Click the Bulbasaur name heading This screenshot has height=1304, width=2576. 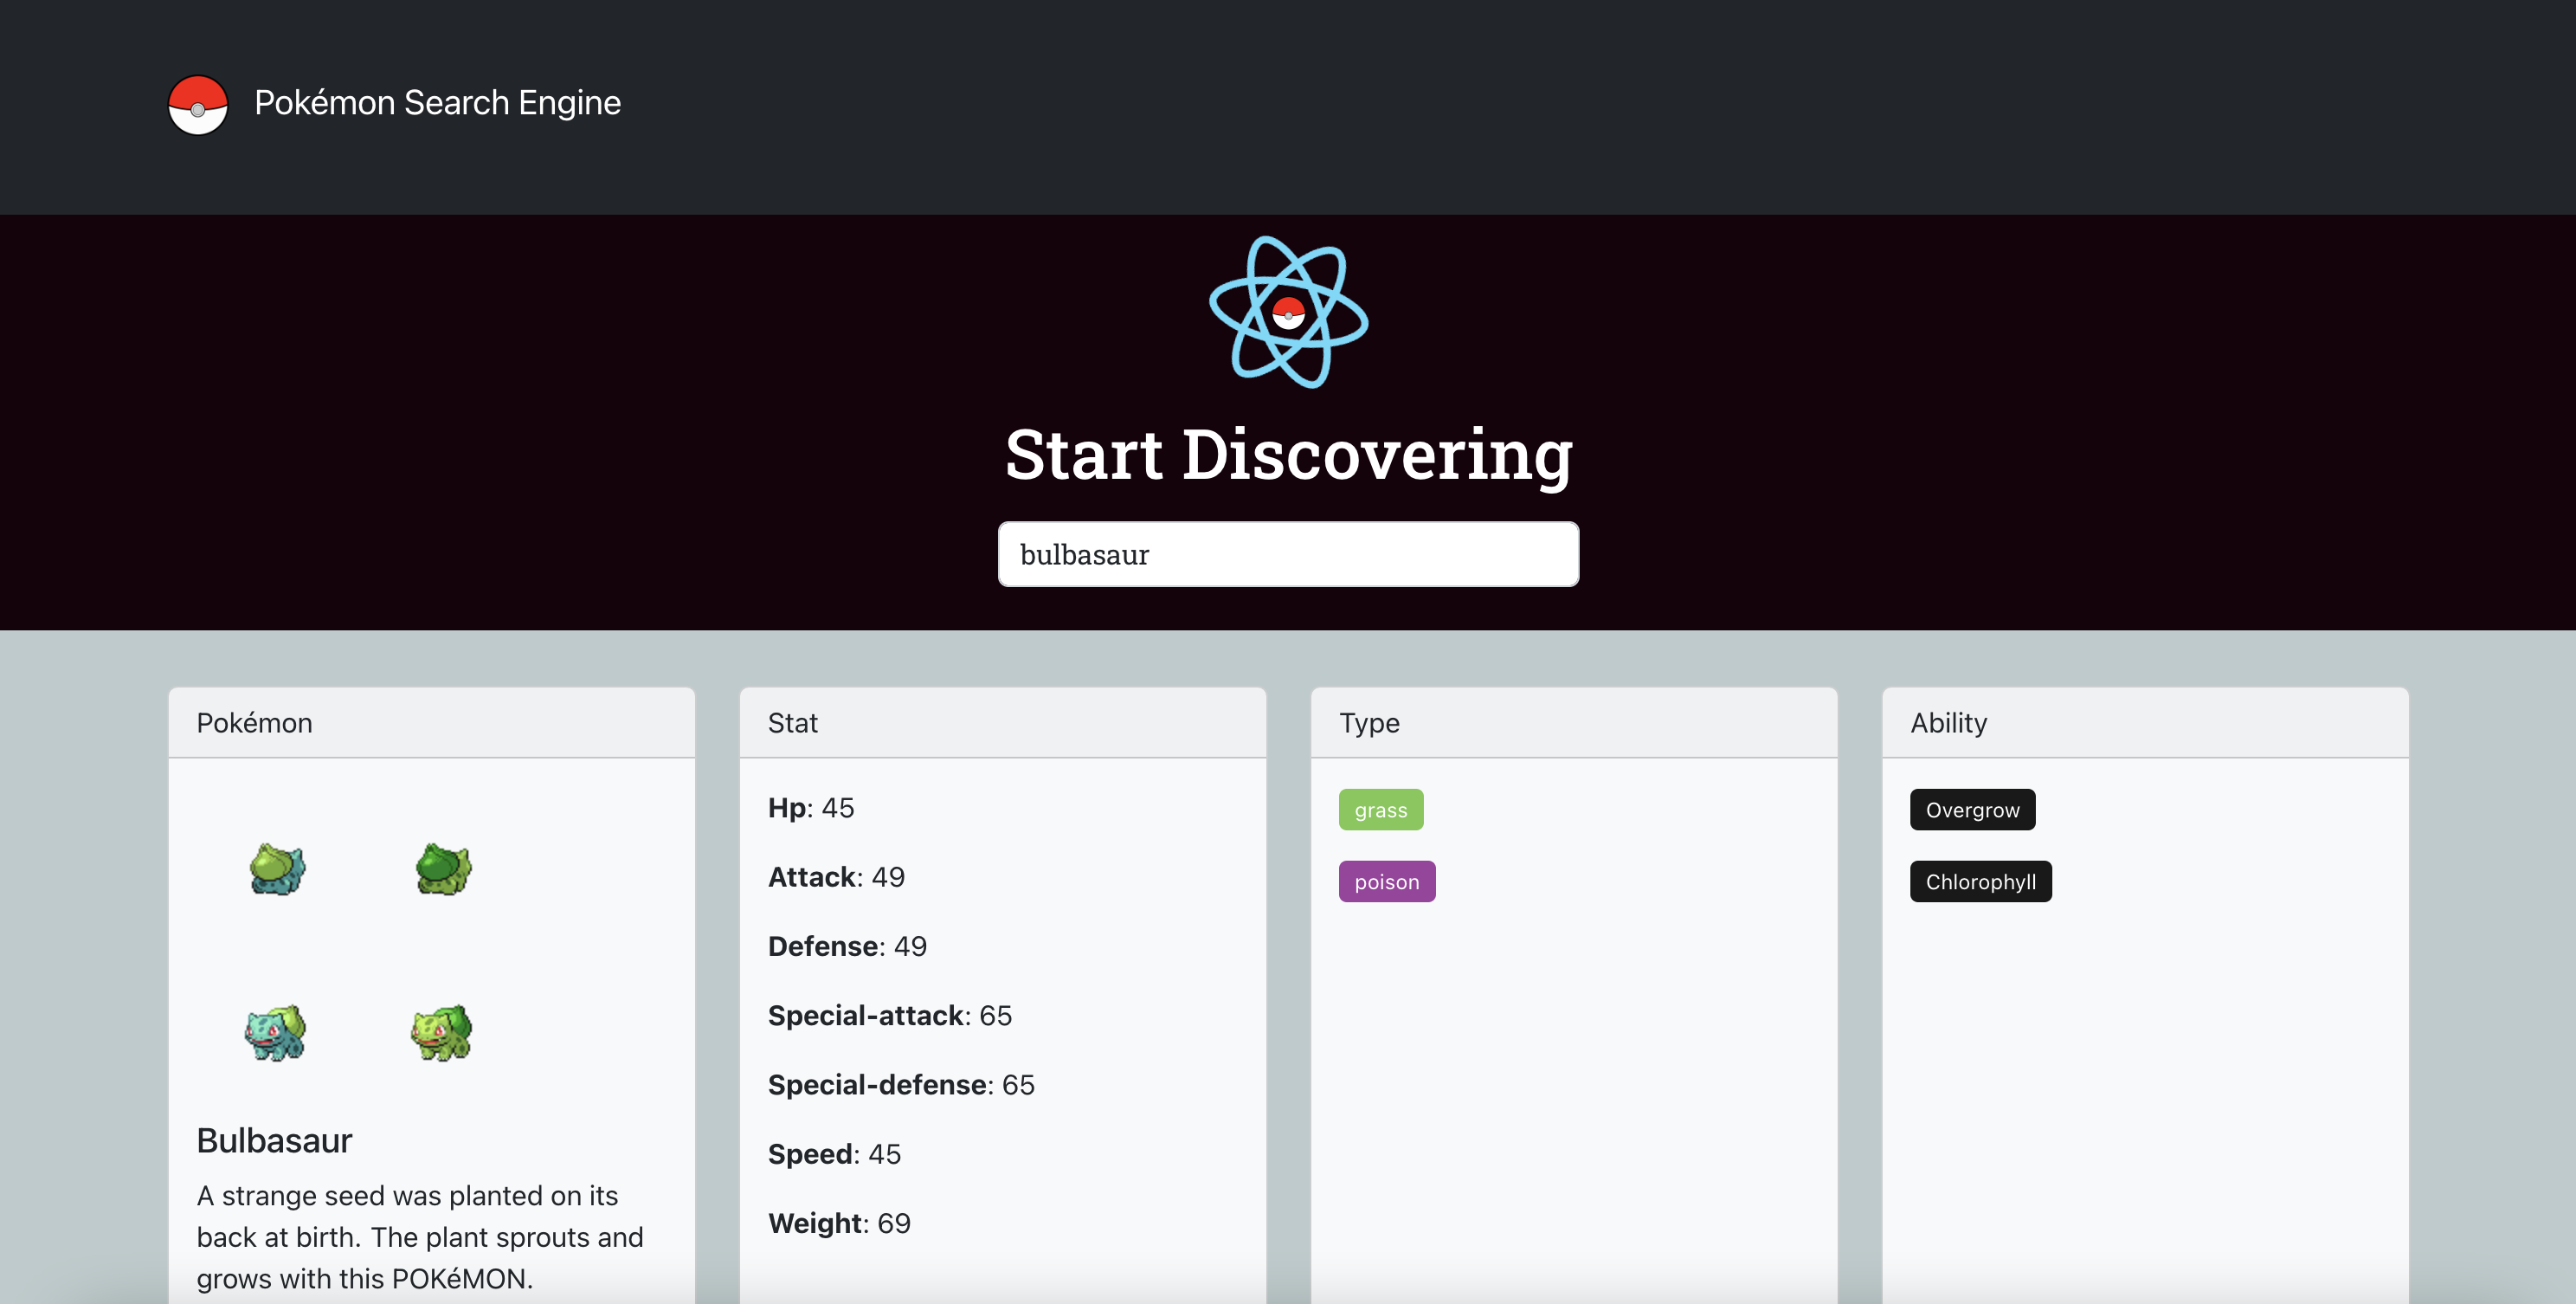[x=274, y=1141]
